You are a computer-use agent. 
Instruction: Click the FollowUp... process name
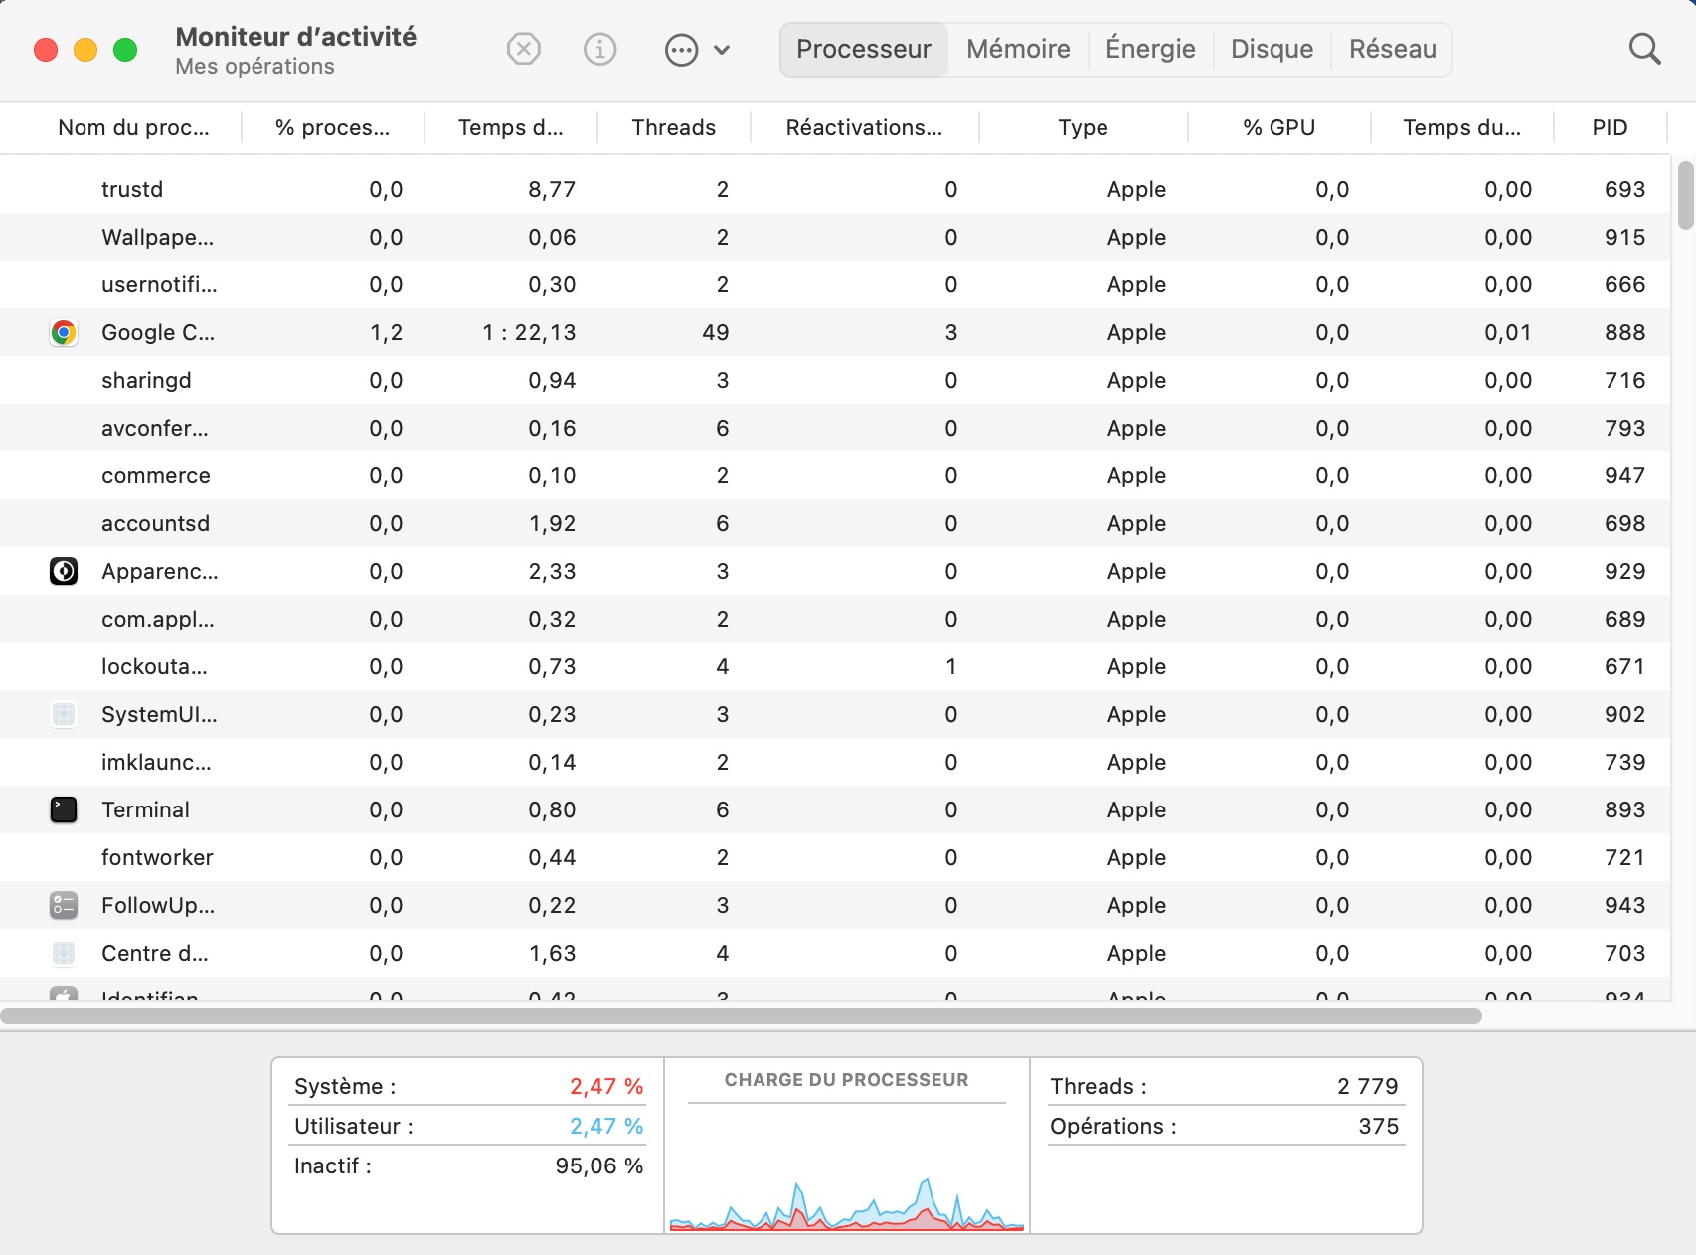158,906
